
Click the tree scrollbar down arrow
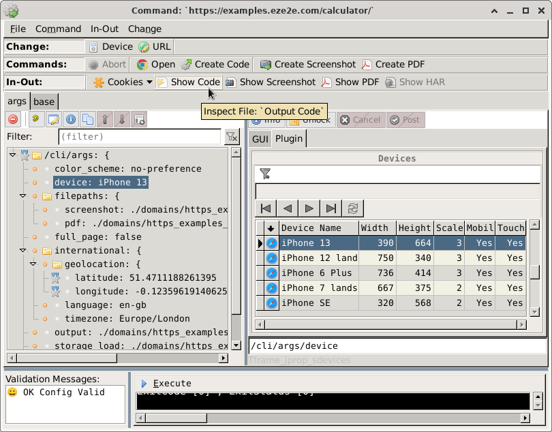point(236,345)
